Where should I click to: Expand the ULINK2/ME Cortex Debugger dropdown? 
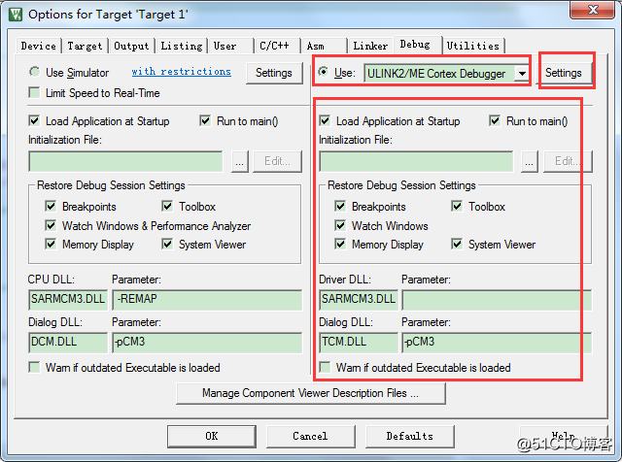click(x=522, y=74)
